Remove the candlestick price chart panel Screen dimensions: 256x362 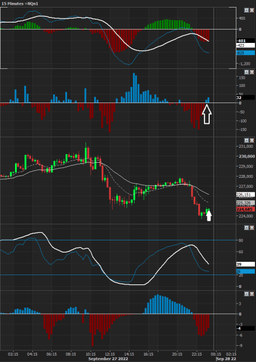click(x=251, y=140)
